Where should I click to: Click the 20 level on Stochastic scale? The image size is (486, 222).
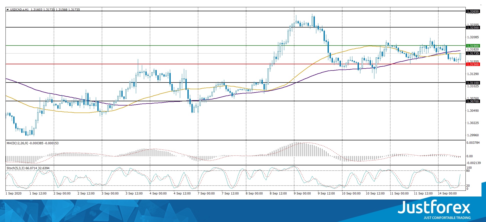click(468, 186)
